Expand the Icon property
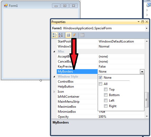This screenshot has height=137, width=151. (54, 92)
